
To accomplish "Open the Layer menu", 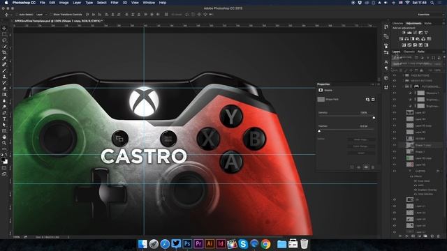I will click(77, 3).
